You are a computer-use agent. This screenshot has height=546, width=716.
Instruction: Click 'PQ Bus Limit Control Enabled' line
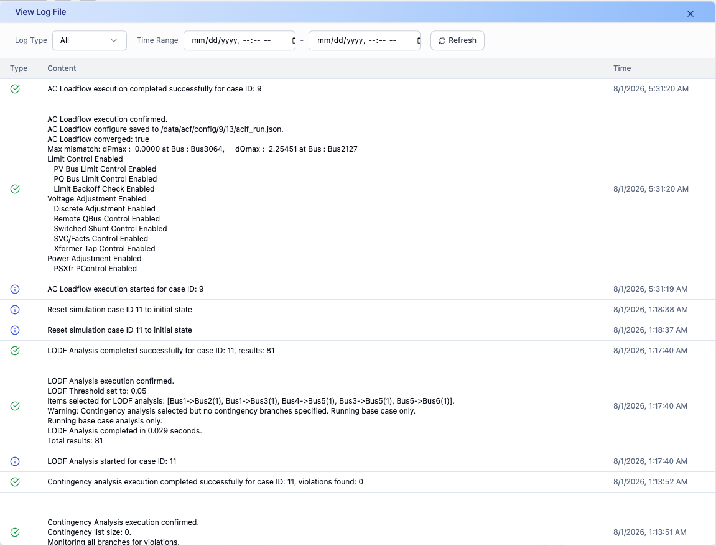coord(106,179)
